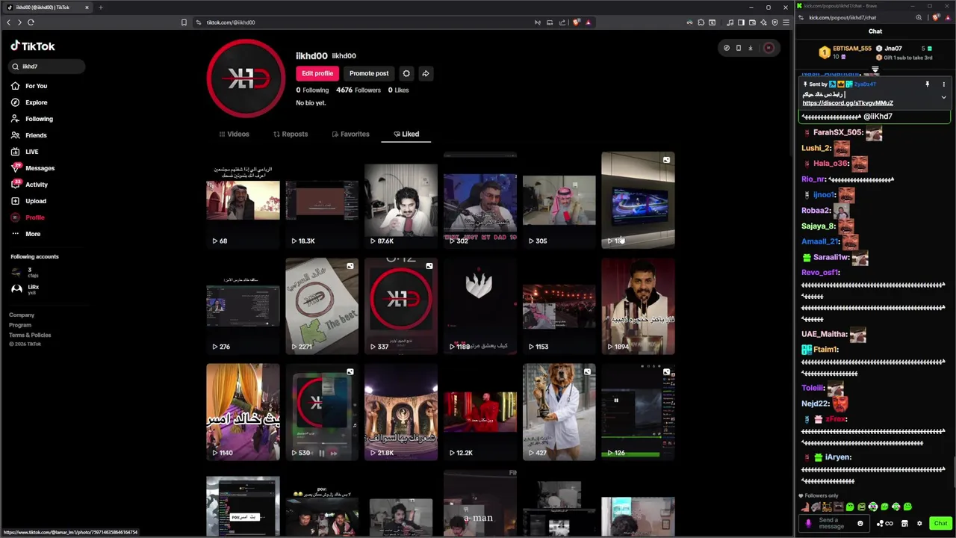Open the dog in lab coat video thumbnail
Screen dimensions: 956x538
pos(559,412)
